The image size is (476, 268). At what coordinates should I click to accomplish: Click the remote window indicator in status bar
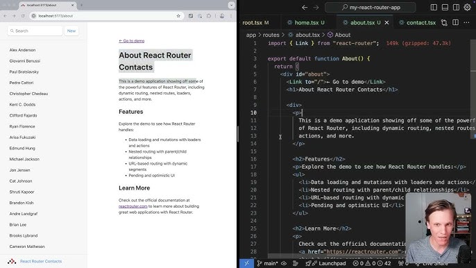pos(246,263)
